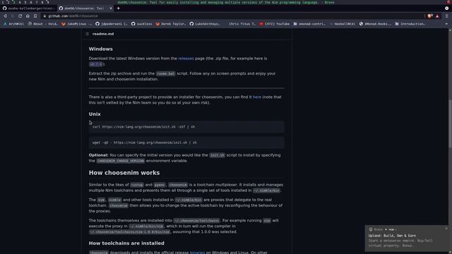Open the binaries link in toolchains section

click(x=197, y=253)
